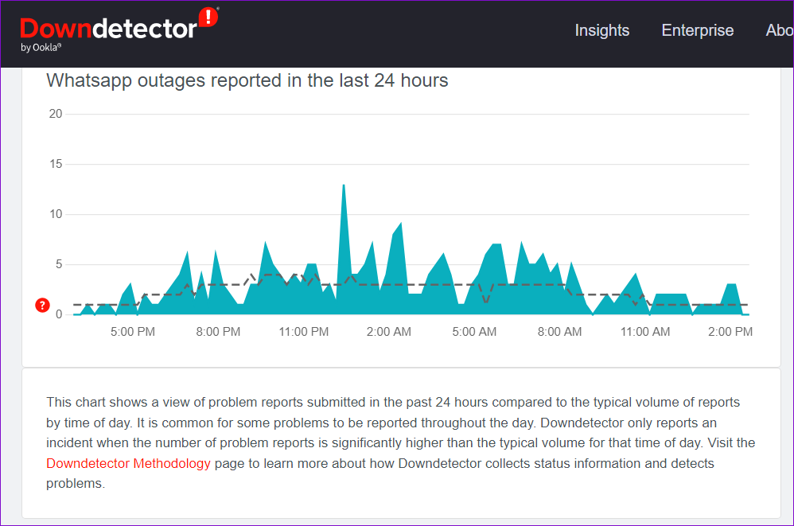
Task: Follow the Downdetector Methodology link
Action: coord(128,463)
